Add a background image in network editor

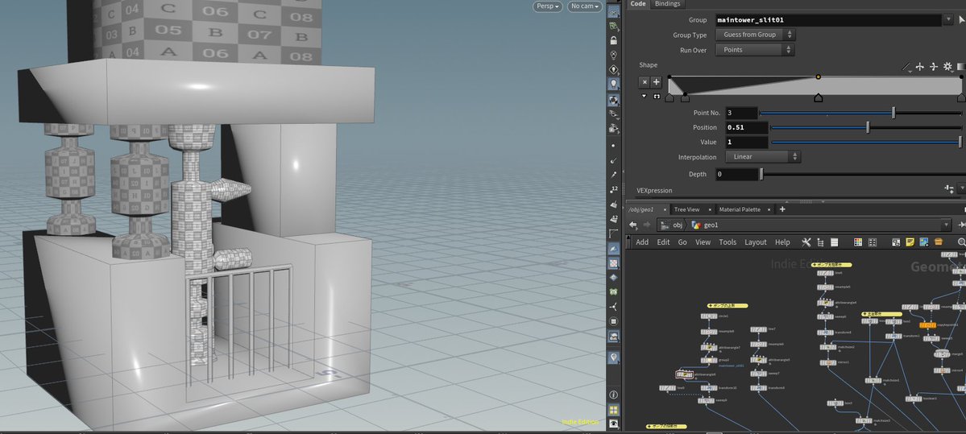[x=924, y=242]
